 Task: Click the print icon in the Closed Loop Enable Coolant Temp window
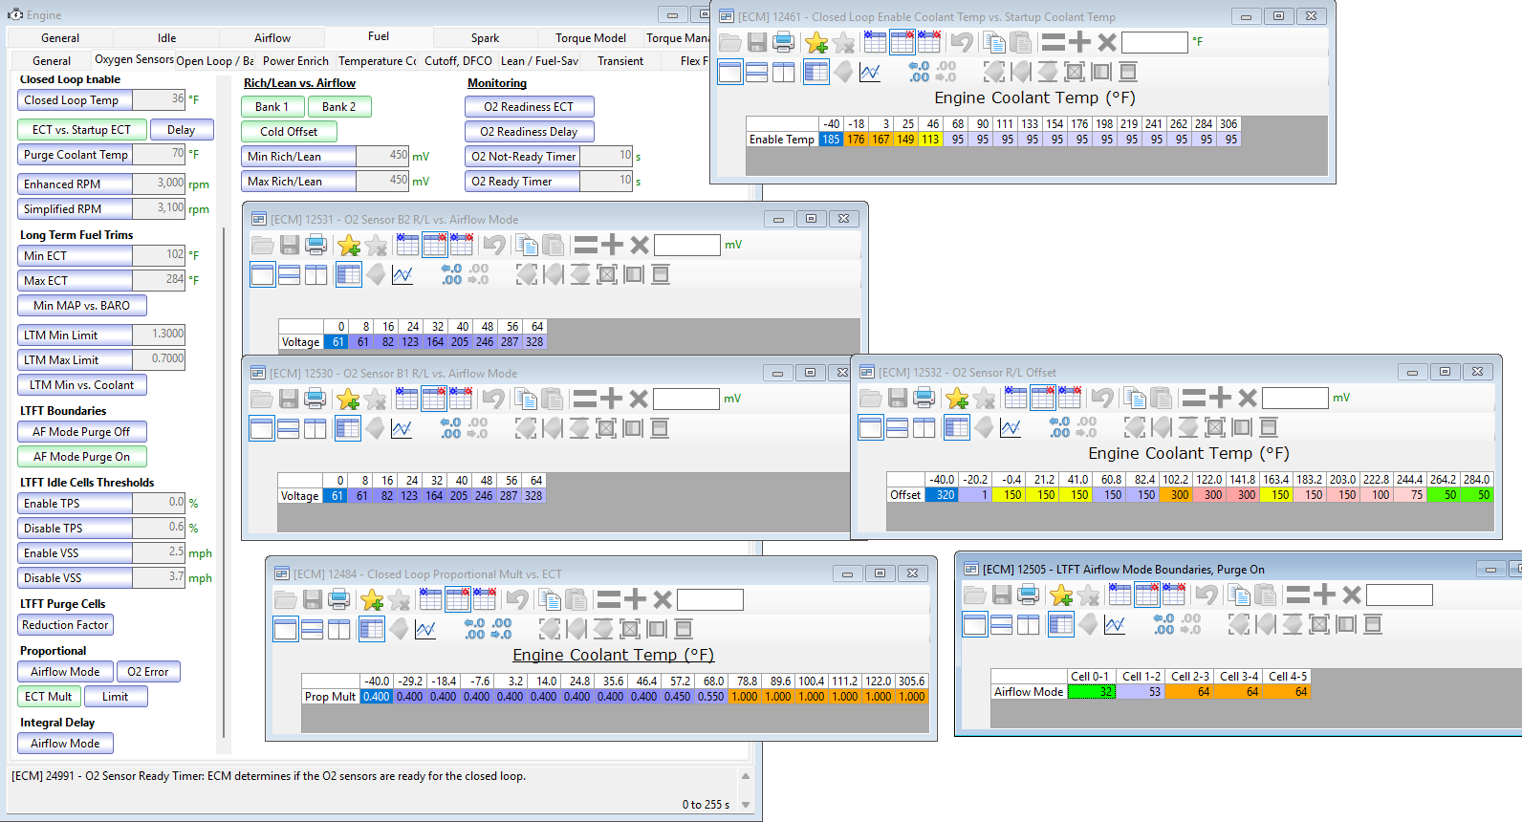[x=783, y=42]
